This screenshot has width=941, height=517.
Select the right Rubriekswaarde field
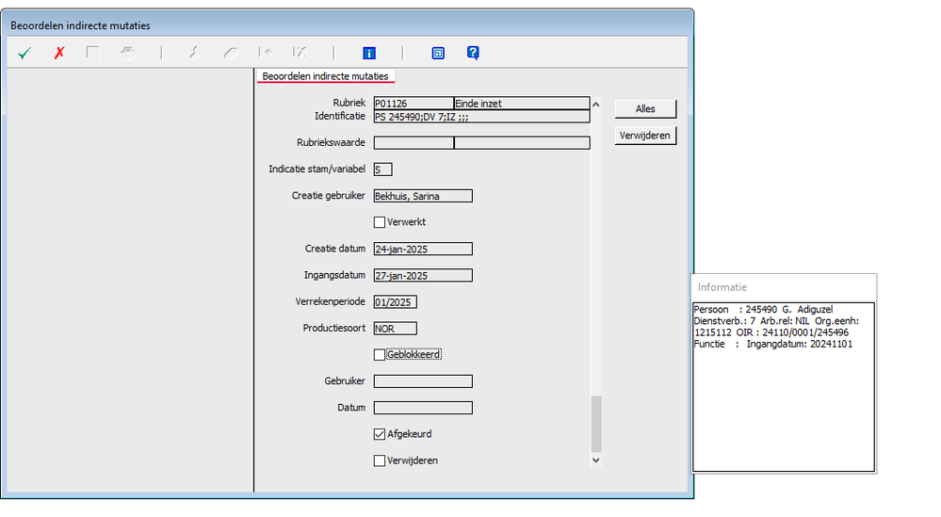coord(522,143)
